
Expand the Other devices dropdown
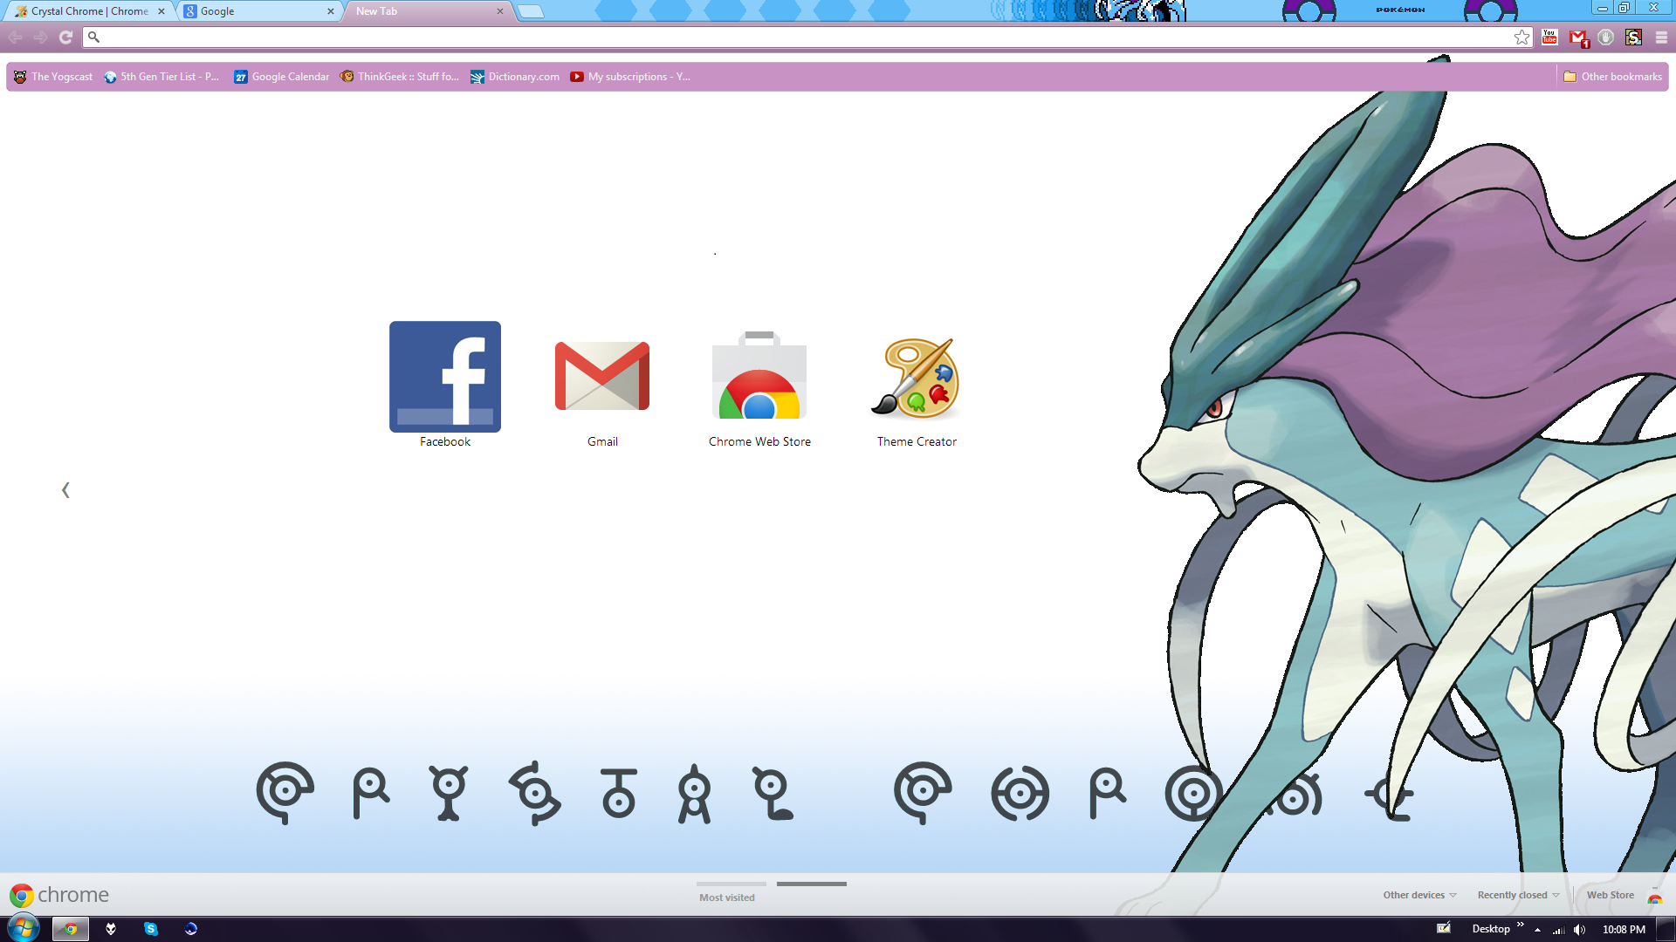(1419, 895)
